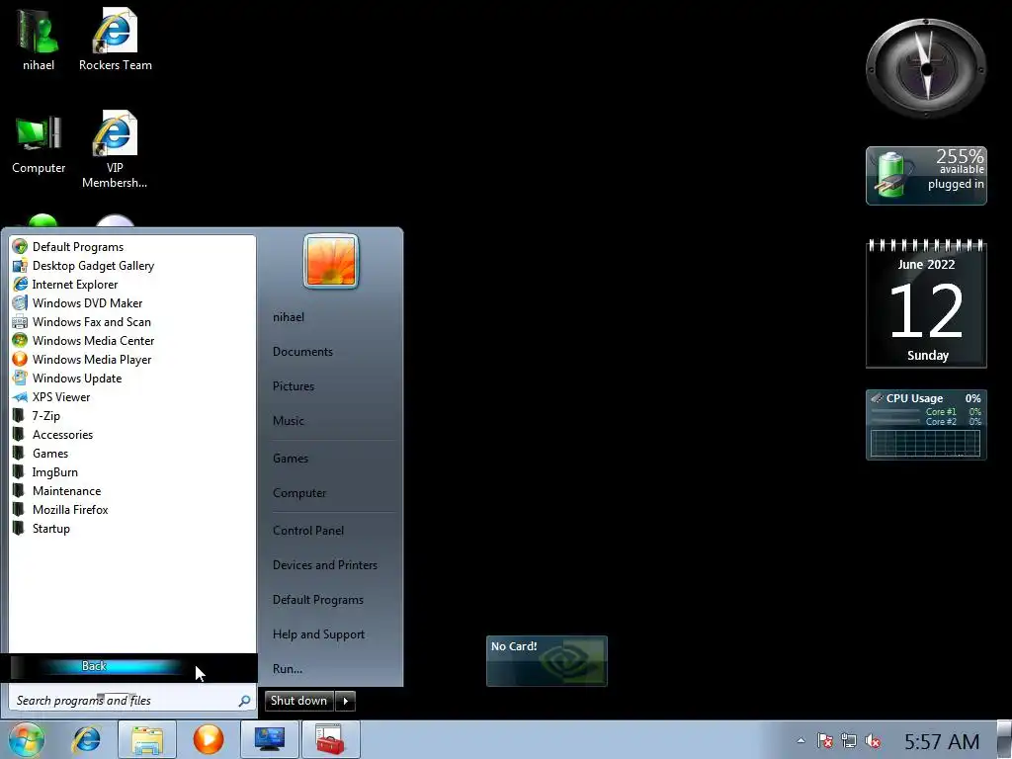This screenshot has height=759, width=1012.
Task: Click the No Card! NVIDIA gadget
Action: pyautogui.click(x=547, y=661)
